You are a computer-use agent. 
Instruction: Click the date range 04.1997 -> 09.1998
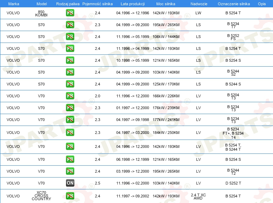[x=133, y=120]
